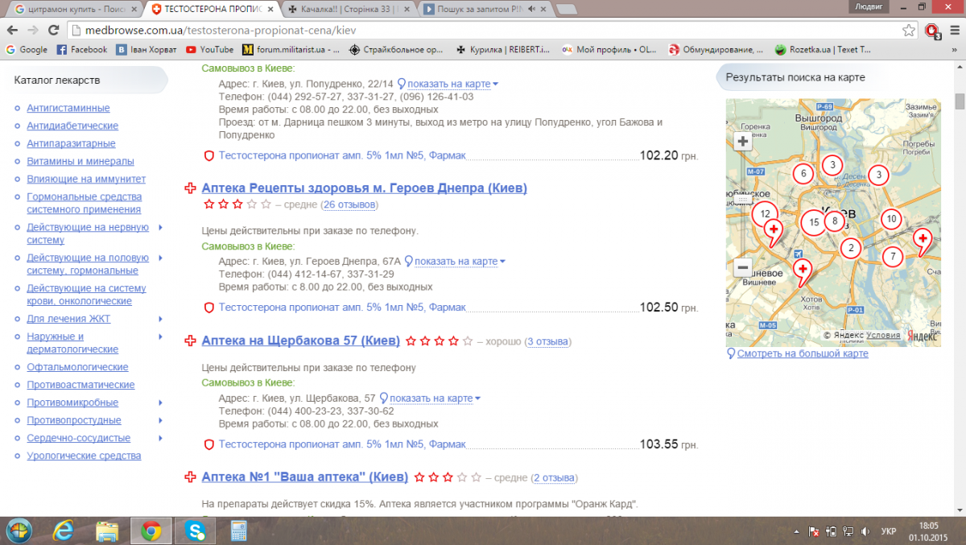Open 'Аптека Рецепты здоровья м. Героев Днепра' link
This screenshot has width=966, height=545.
click(x=365, y=188)
